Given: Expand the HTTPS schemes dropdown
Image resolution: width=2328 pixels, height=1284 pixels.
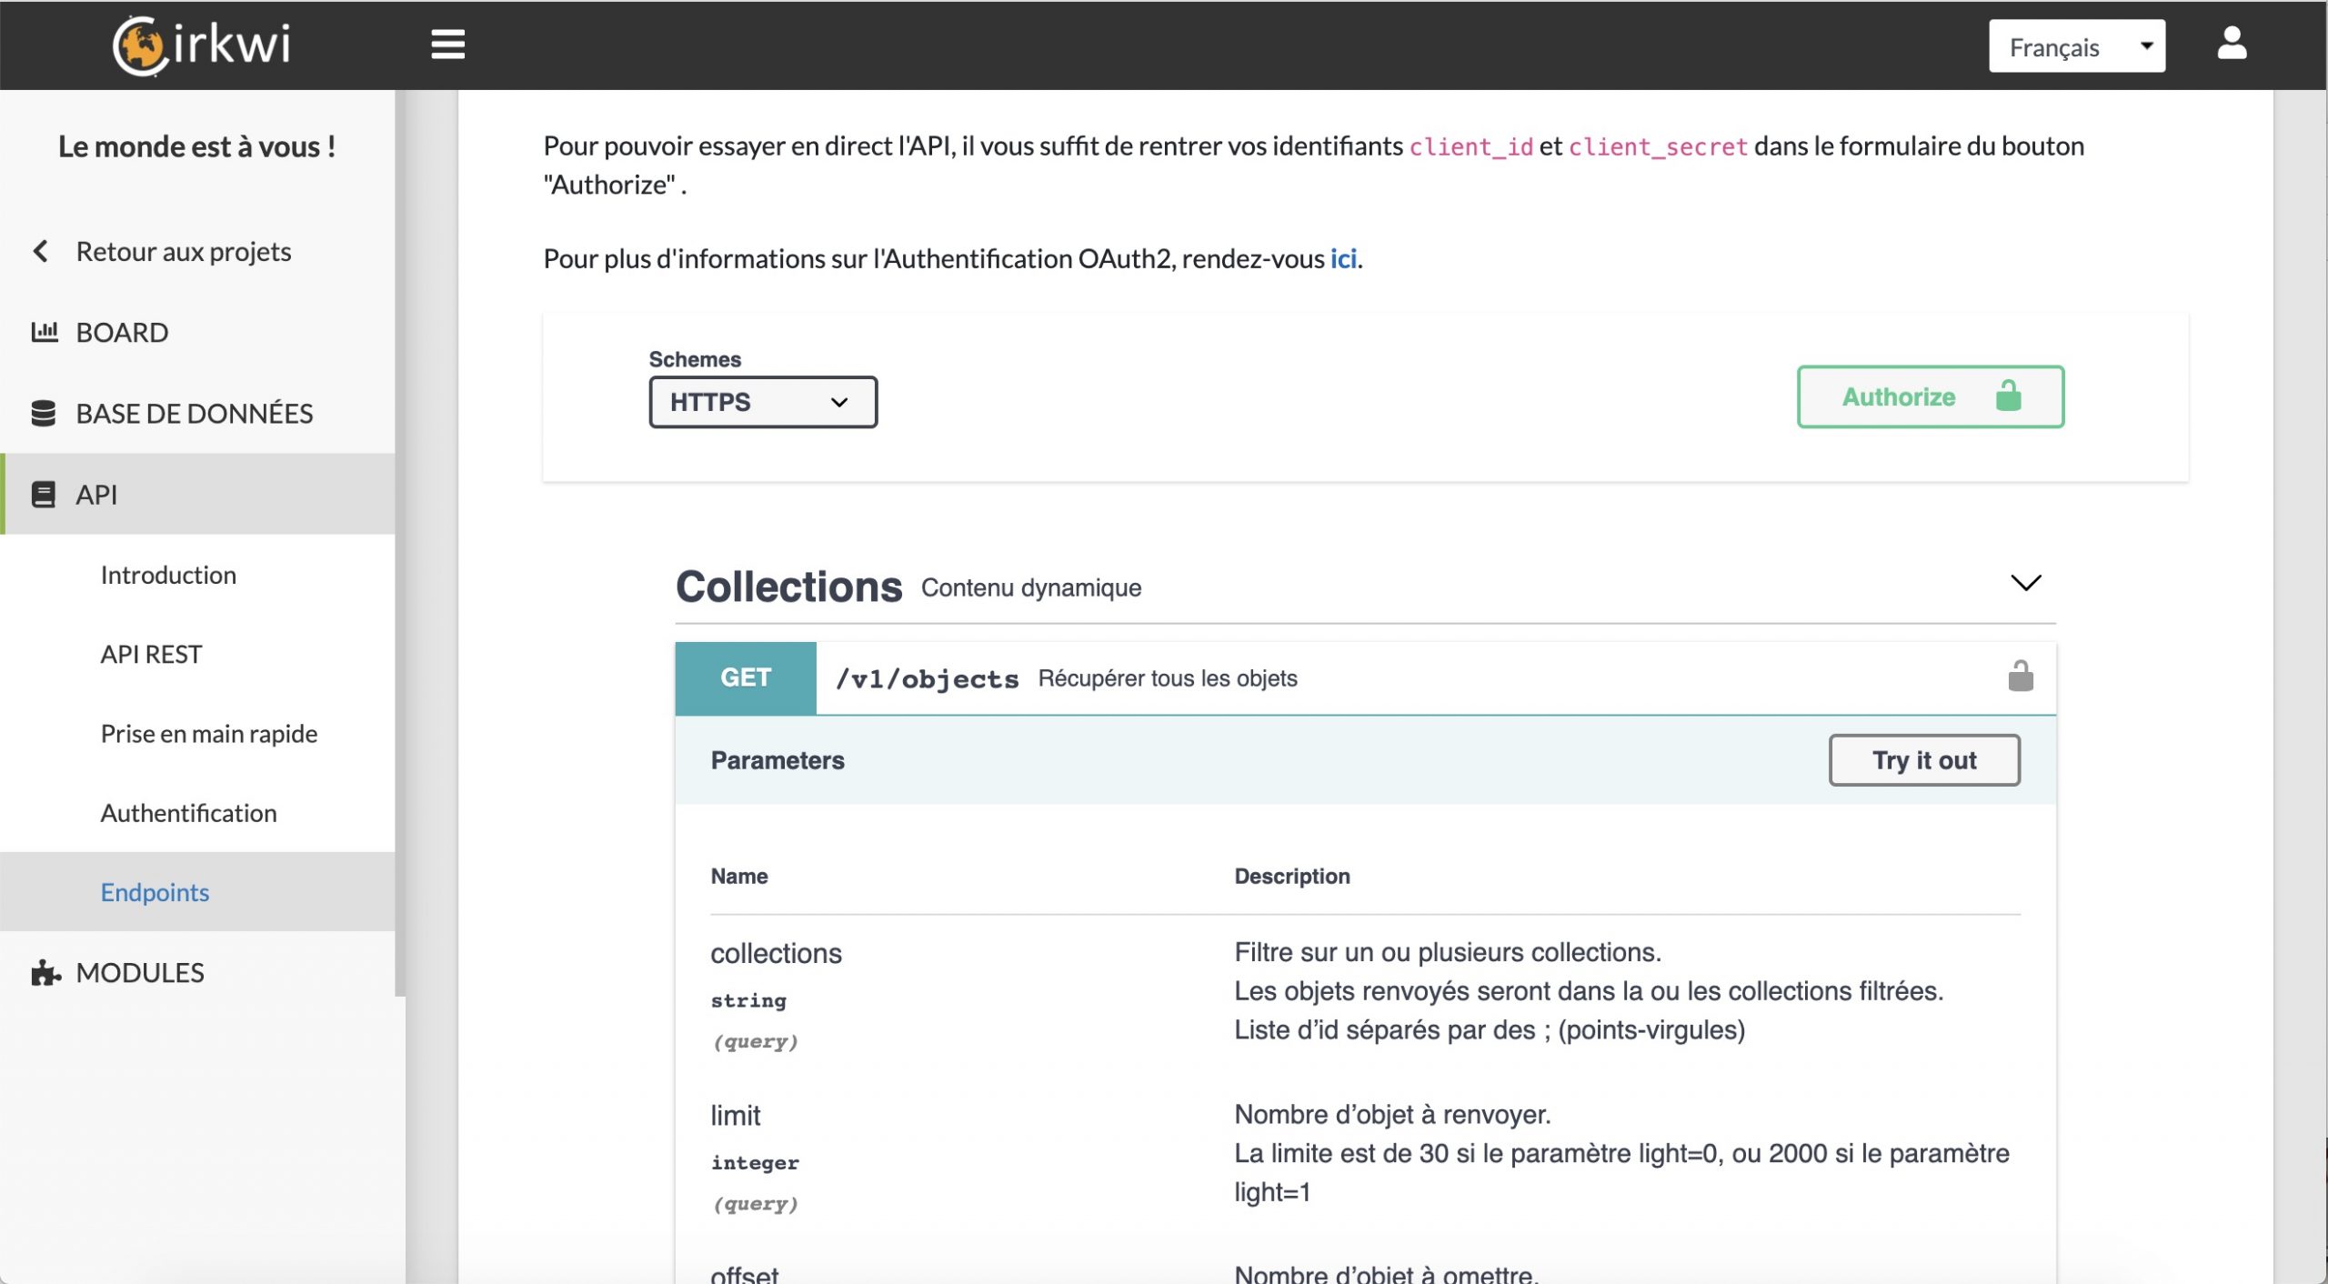Looking at the screenshot, I should (x=763, y=402).
